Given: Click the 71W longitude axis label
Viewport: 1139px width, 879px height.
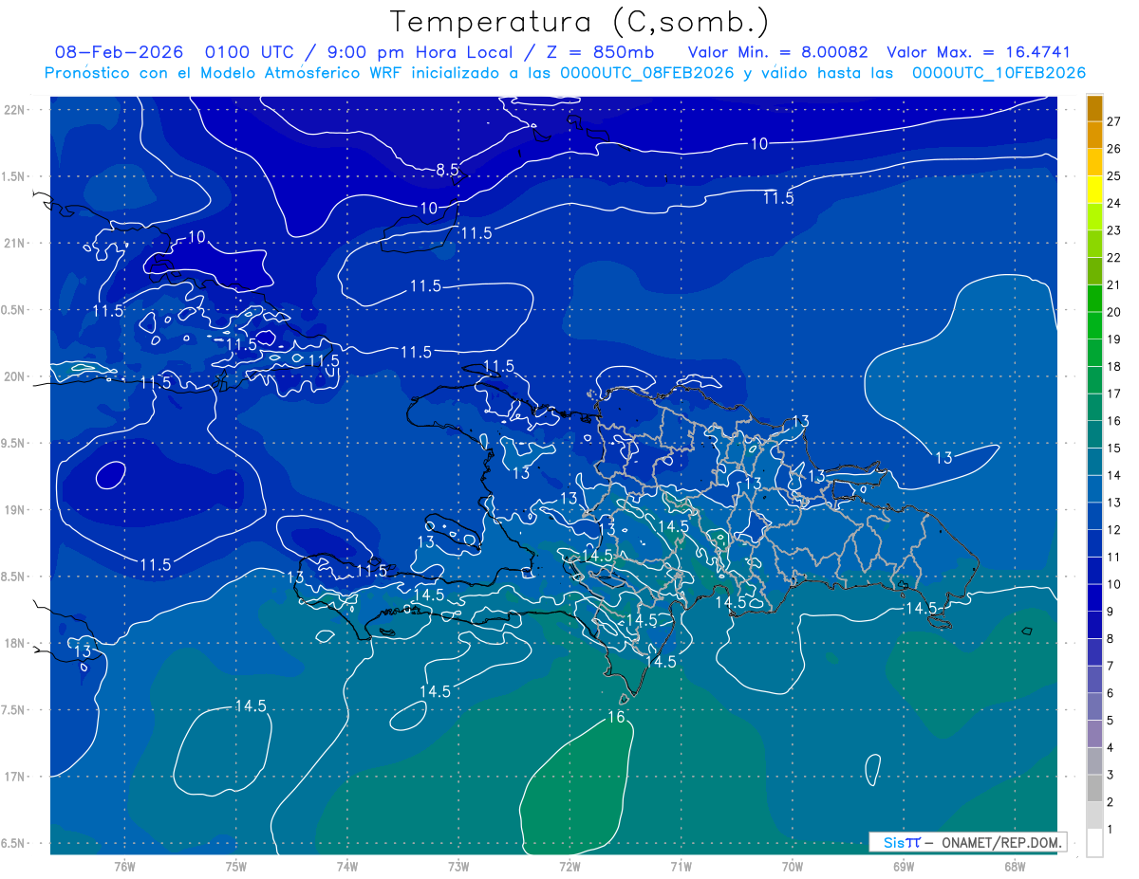Looking at the screenshot, I should click(x=681, y=867).
